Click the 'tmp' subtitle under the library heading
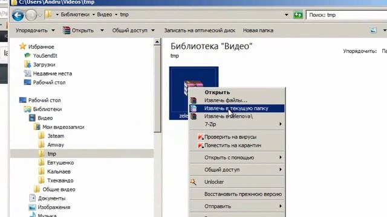387x217 pixels. (175, 56)
